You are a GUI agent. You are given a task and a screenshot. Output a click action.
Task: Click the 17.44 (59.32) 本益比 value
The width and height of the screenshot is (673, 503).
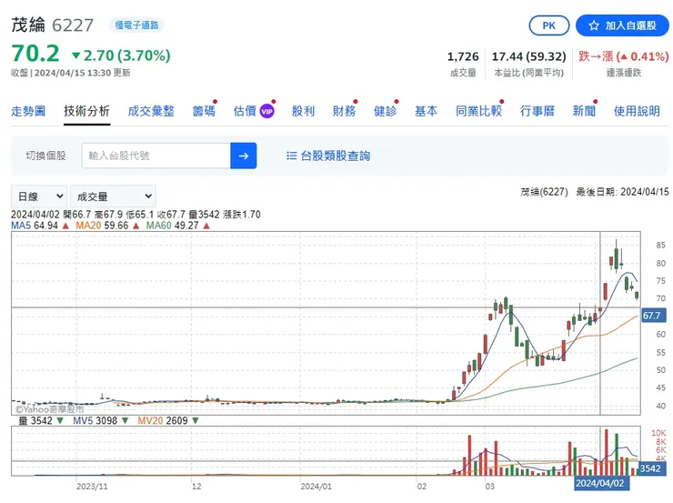coord(528,56)
